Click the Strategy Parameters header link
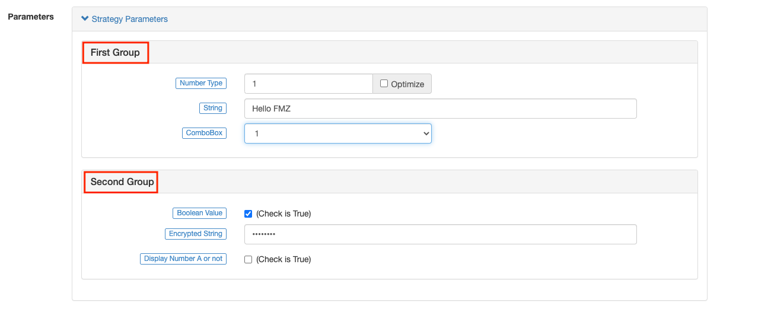The height and width of the screenshot is (312, 771). tap(129, 19)
